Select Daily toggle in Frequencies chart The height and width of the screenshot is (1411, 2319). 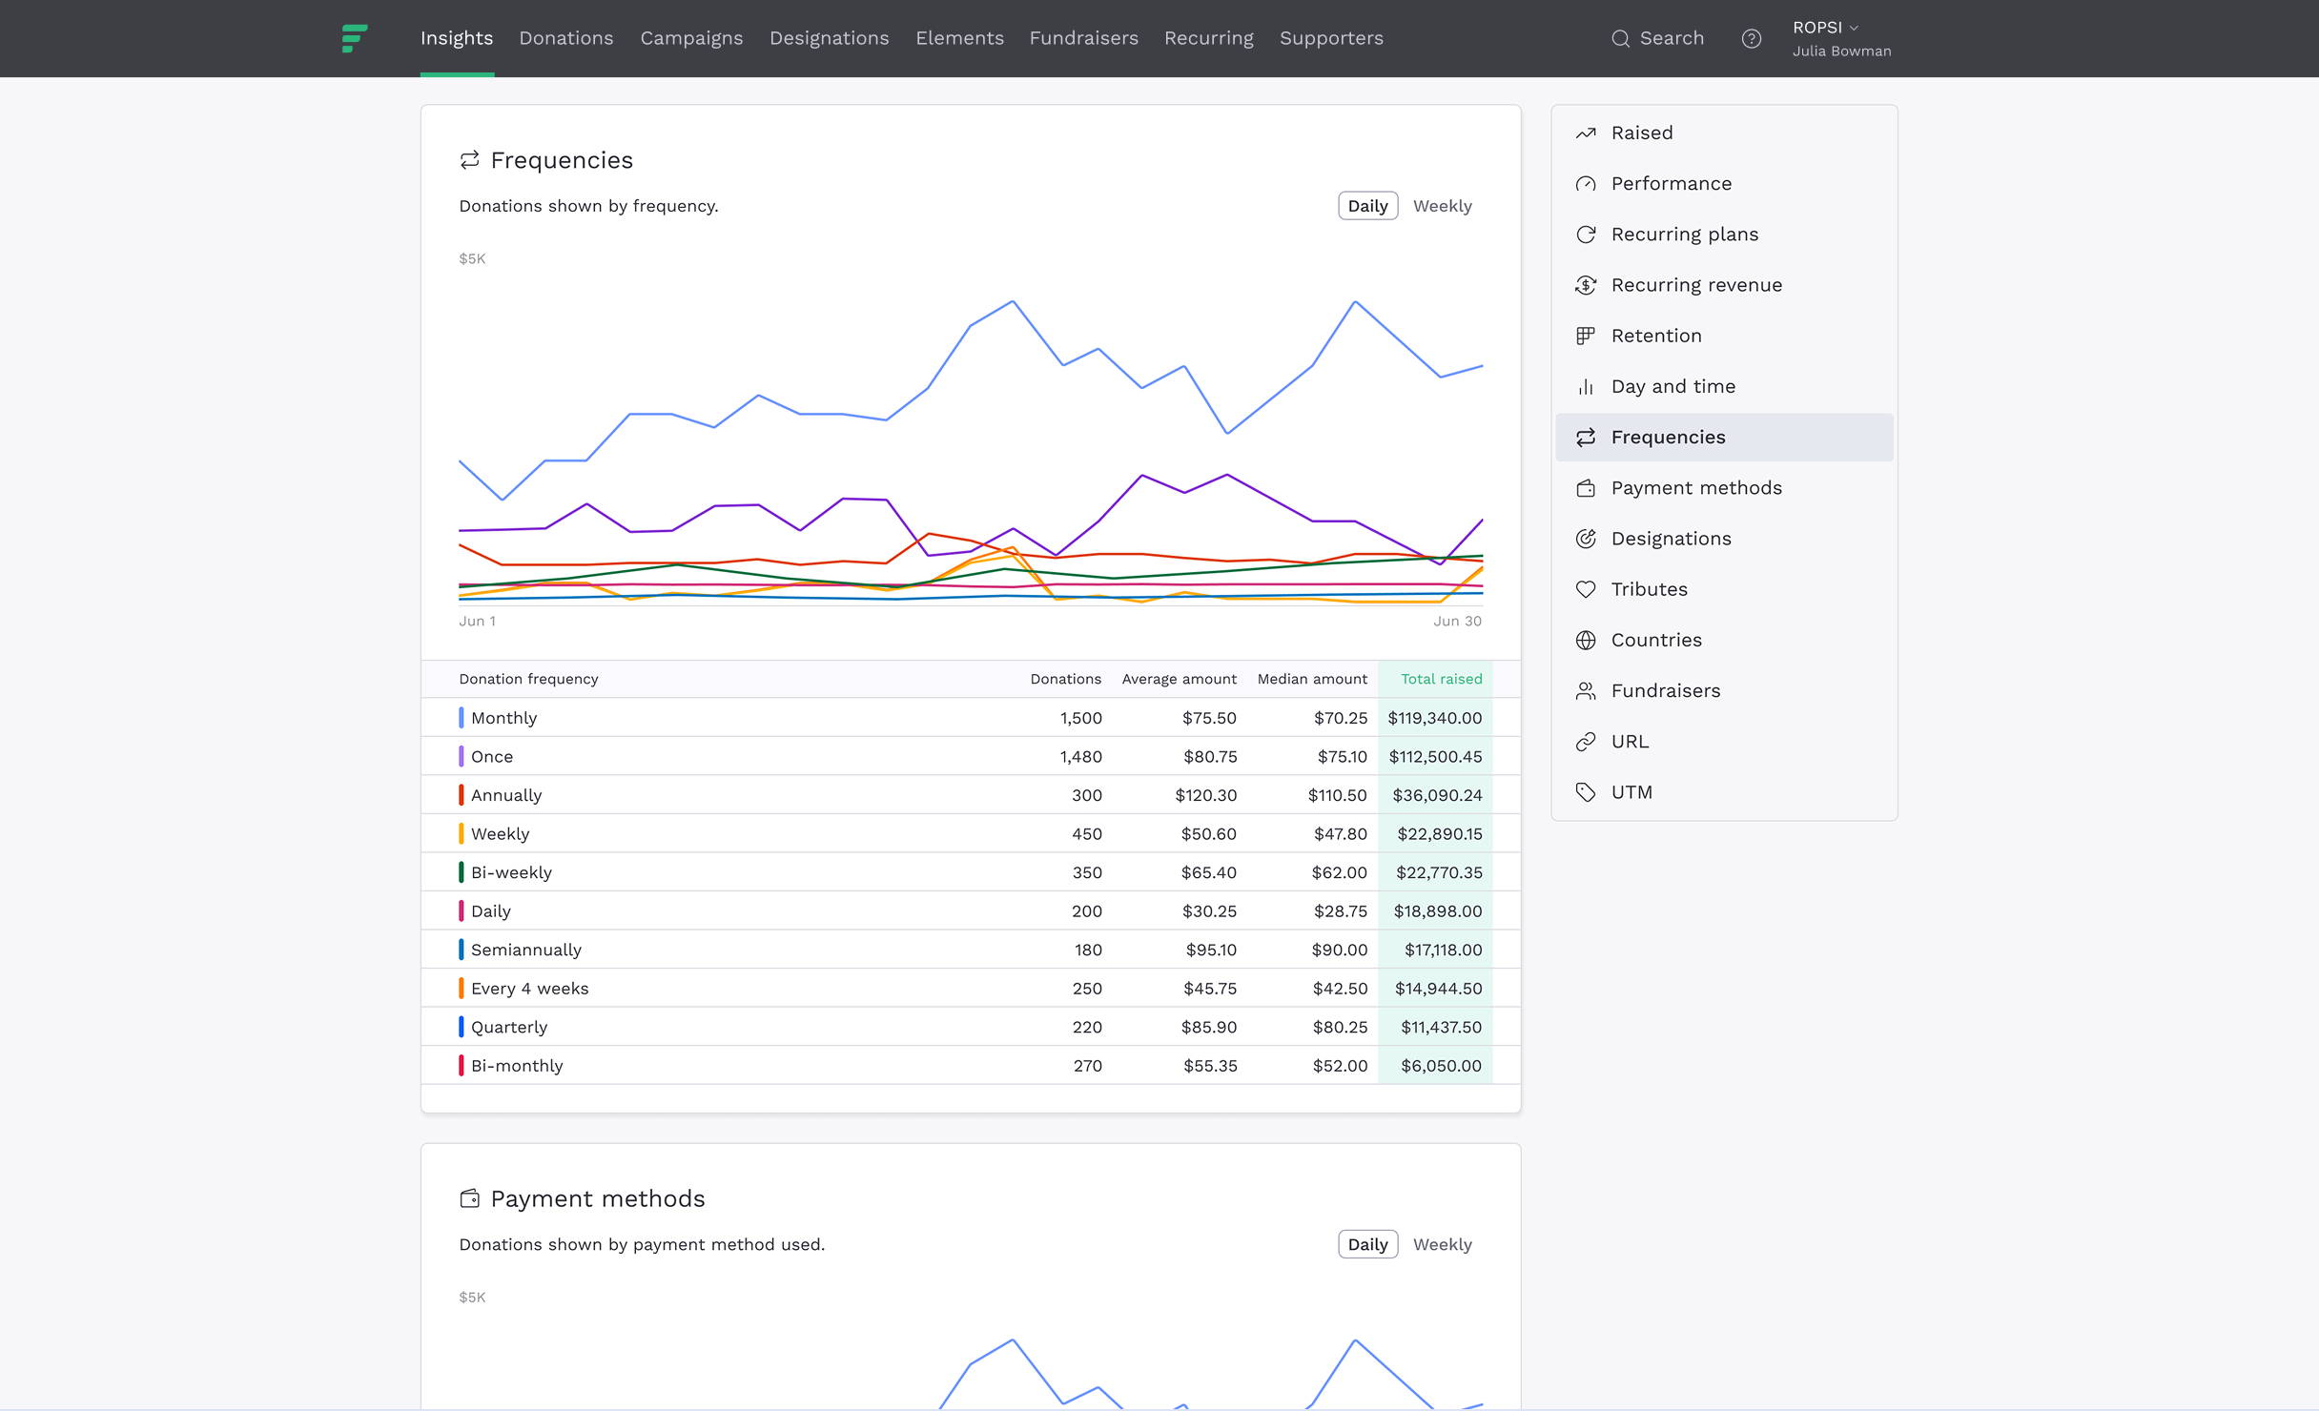[x=1367, y=206]
